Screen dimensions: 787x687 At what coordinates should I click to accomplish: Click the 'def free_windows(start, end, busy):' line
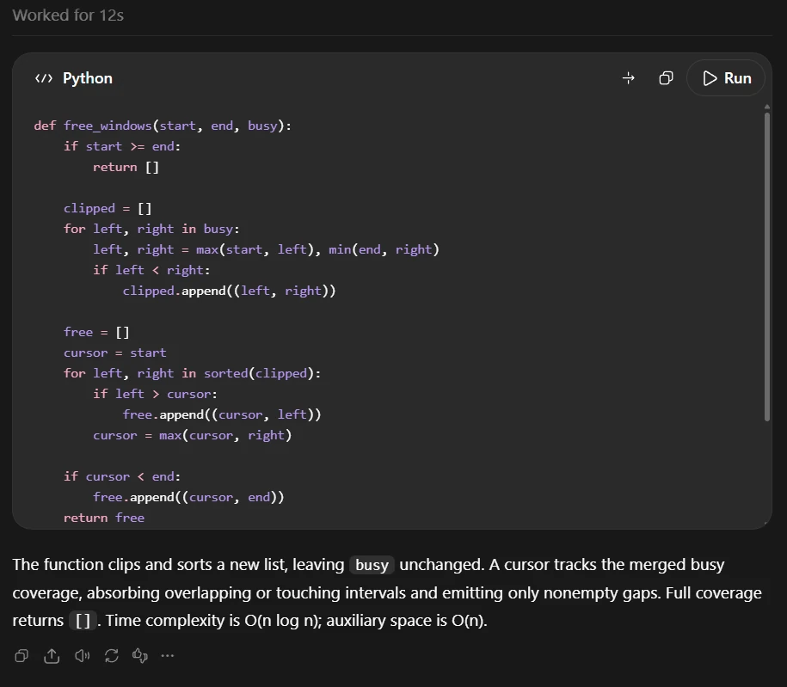163,126
